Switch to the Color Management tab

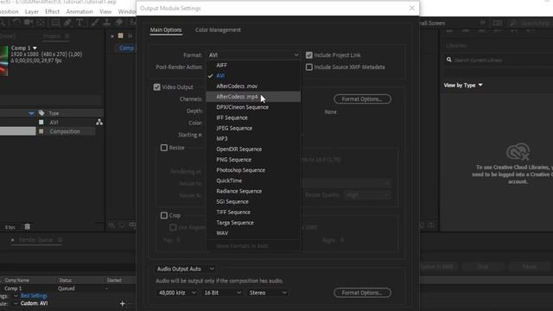point(218,30)
